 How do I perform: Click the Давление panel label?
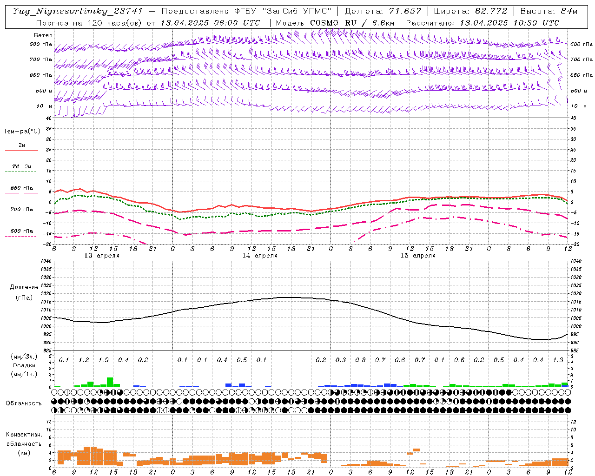(24, 287)
